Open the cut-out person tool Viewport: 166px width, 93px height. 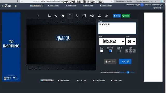pos(77,16)
